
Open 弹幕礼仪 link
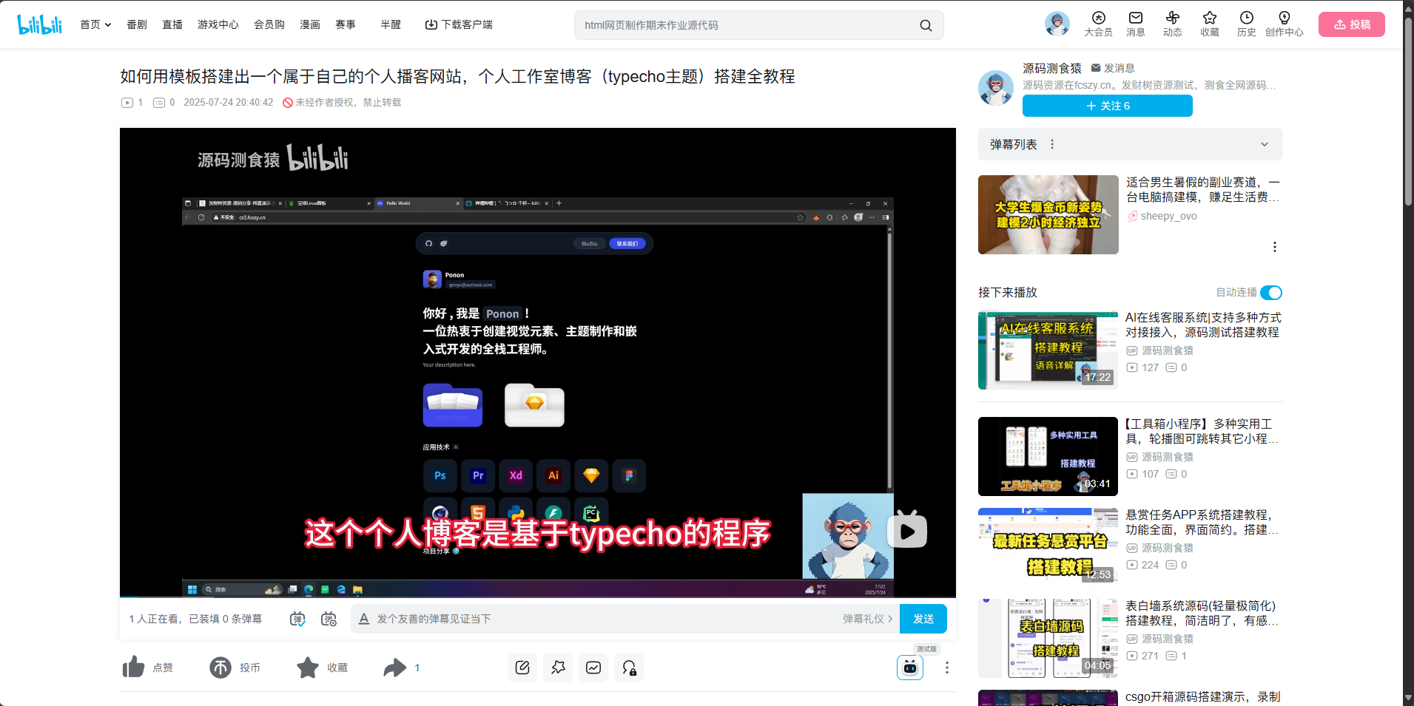coord(867,619)
